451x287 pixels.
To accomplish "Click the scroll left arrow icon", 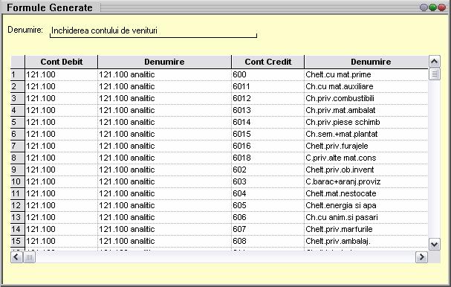I will pos(16,257).
